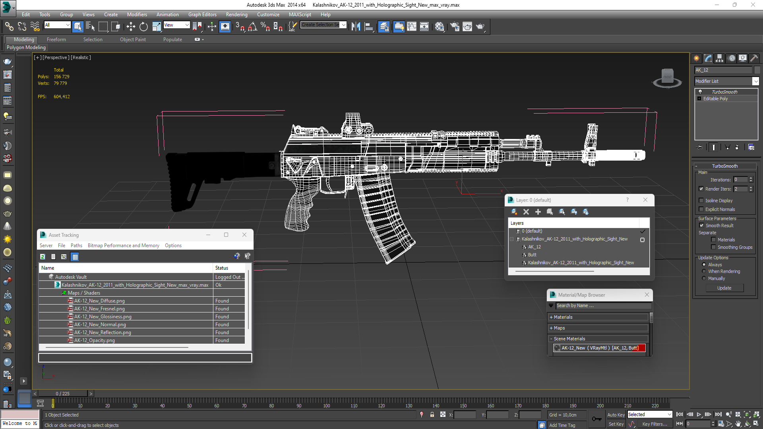Viewport: 763px width, 429px height.
Task: Click the Mirror tool icon
Action: click(356, 27)
